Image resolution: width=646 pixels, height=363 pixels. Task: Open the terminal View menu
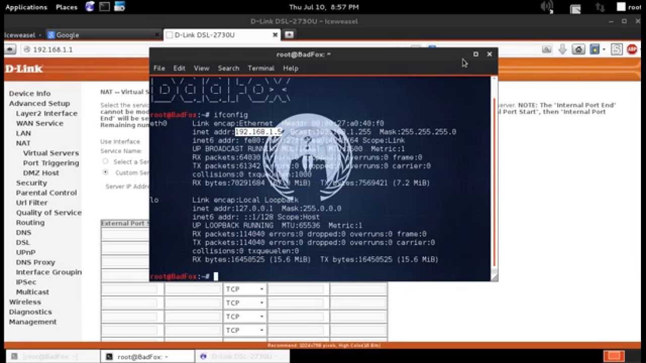201,68
